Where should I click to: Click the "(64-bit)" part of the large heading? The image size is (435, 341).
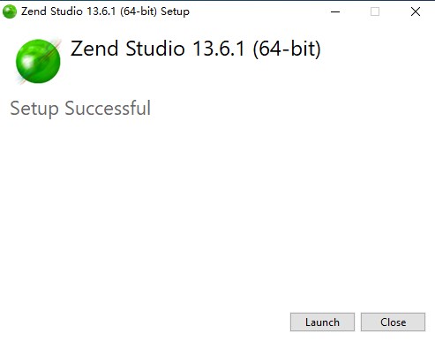(x=287, y=49)
